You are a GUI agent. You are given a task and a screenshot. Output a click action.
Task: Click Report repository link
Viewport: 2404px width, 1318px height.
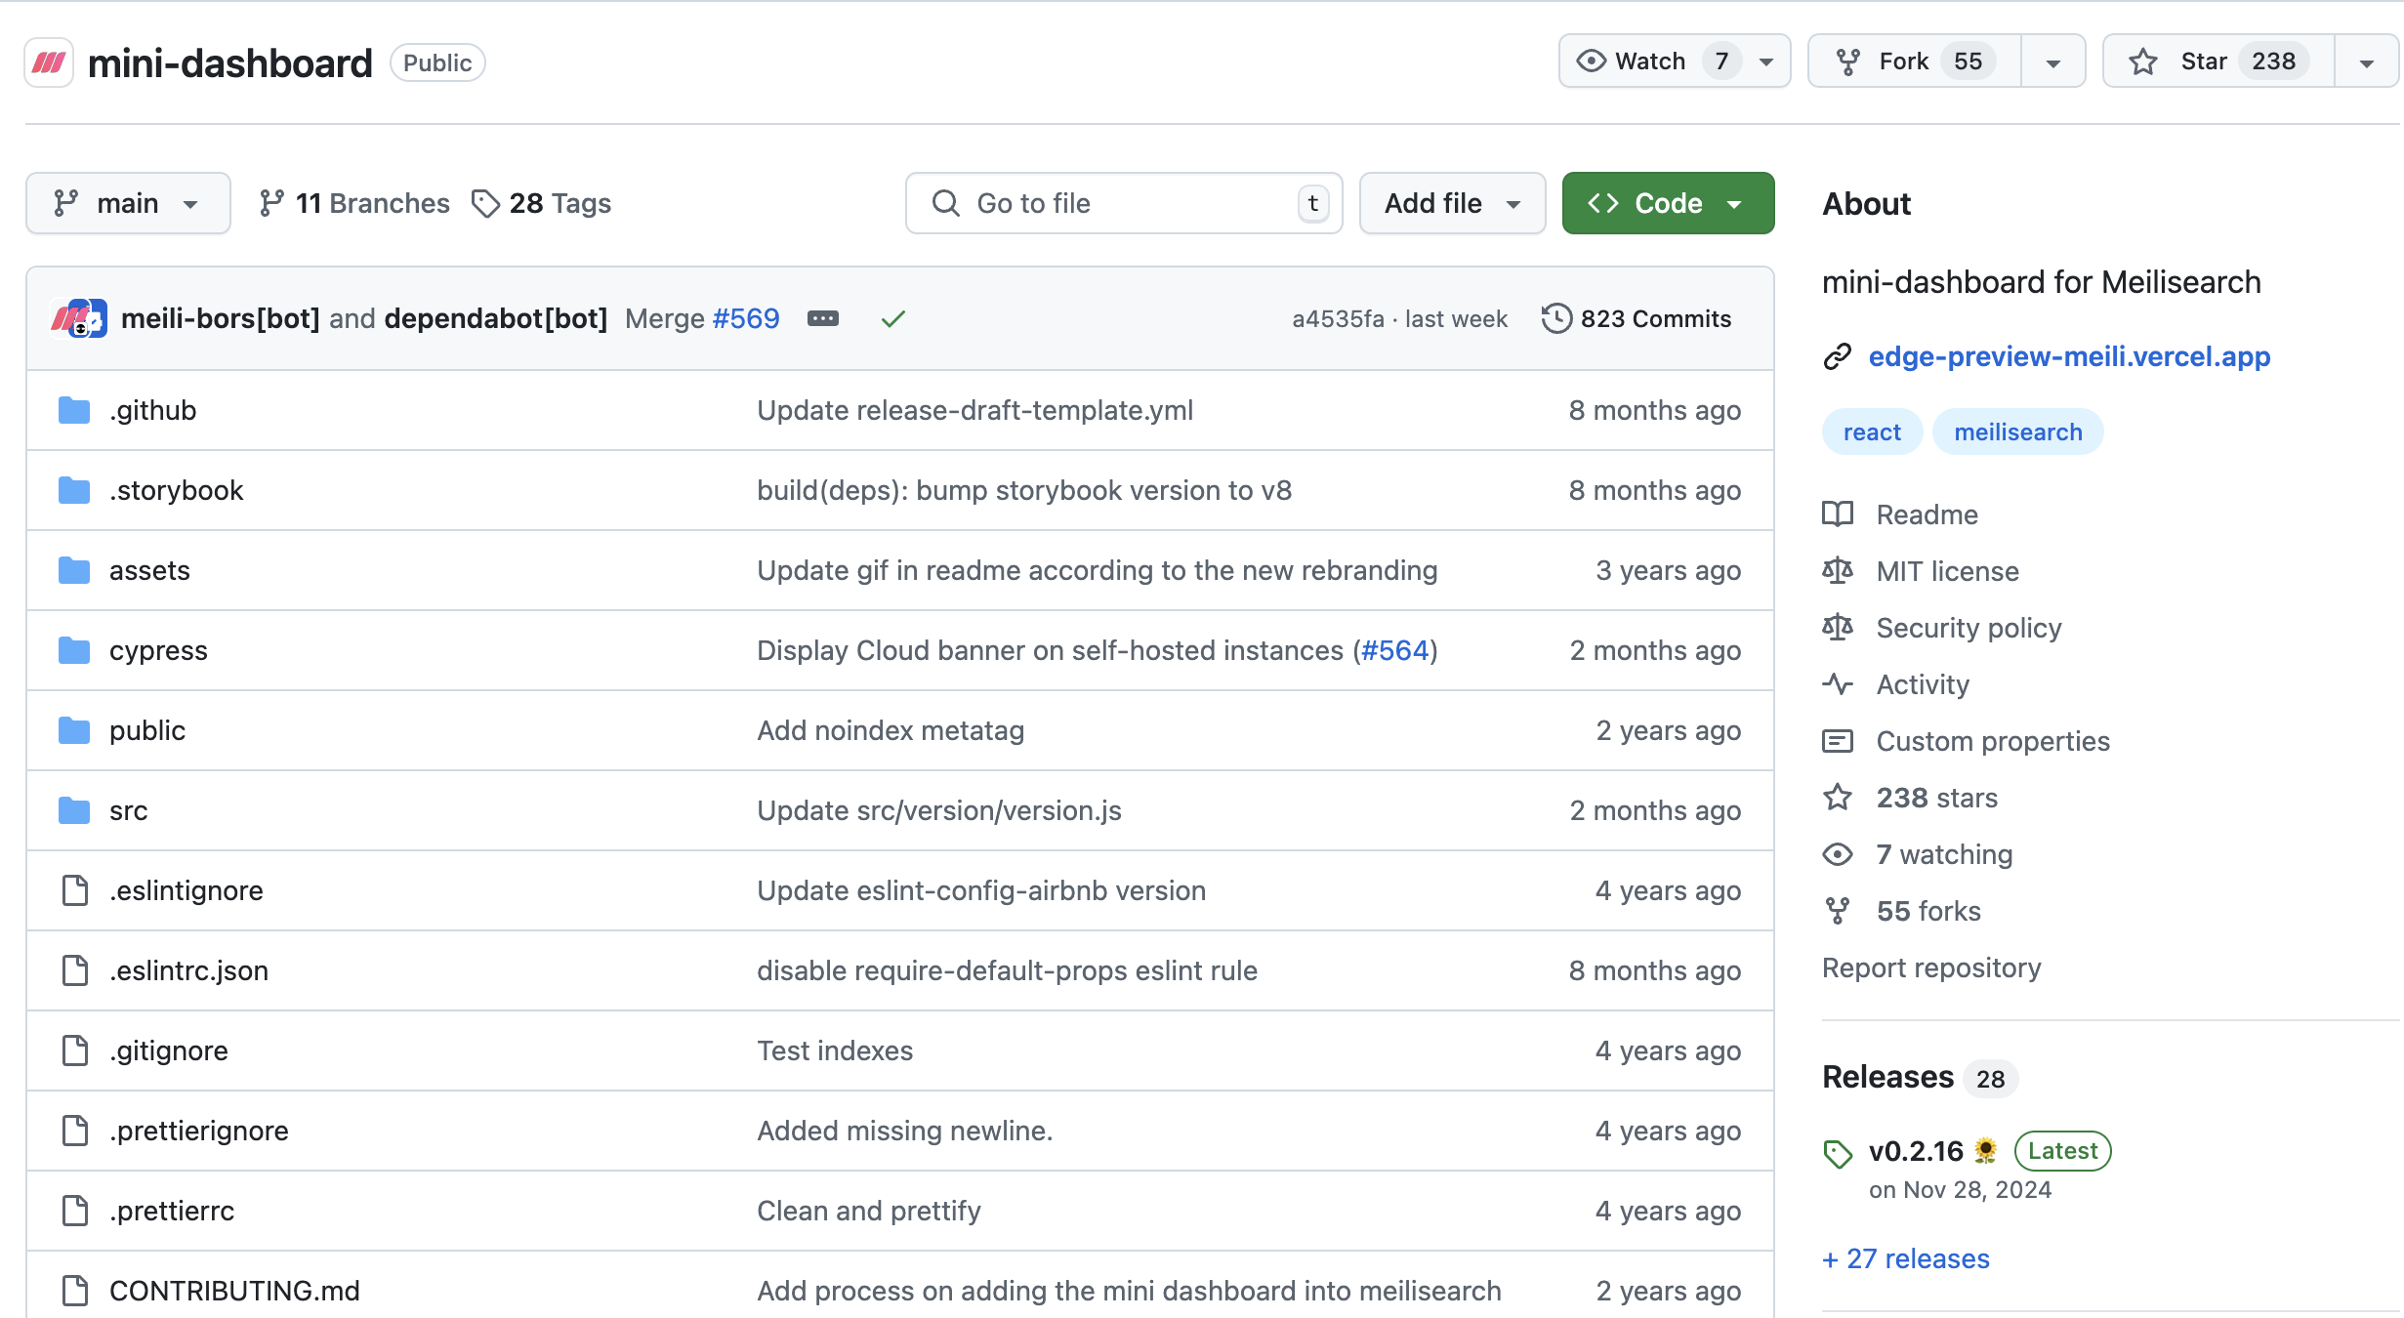(x=1931, y=968)
